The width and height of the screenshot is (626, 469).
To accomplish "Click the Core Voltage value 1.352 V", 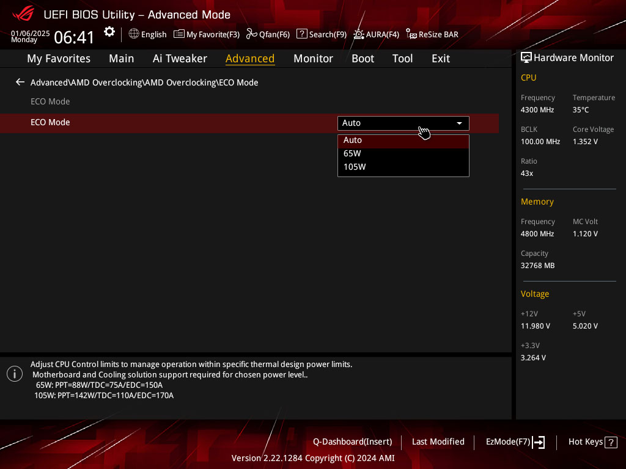I will (585, 142).
